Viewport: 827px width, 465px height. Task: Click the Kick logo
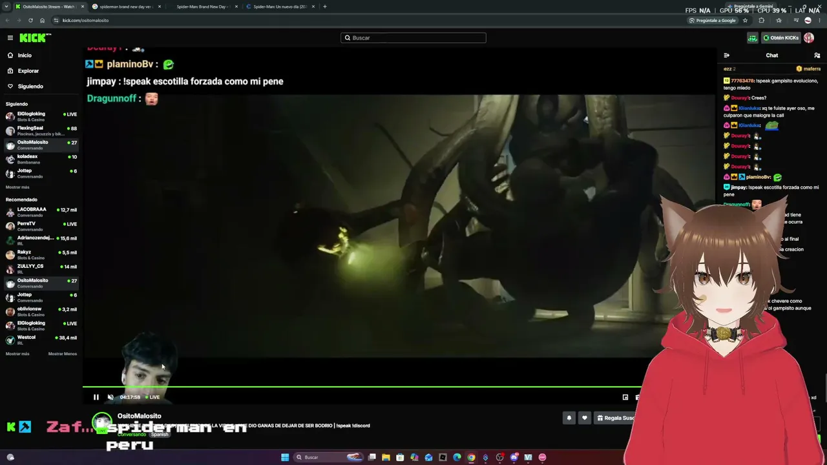[x=35, y=38]
